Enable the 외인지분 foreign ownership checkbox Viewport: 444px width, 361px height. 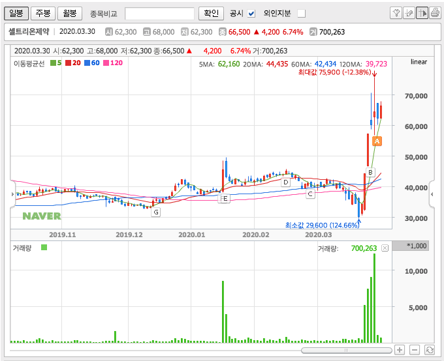click(302, 13)
